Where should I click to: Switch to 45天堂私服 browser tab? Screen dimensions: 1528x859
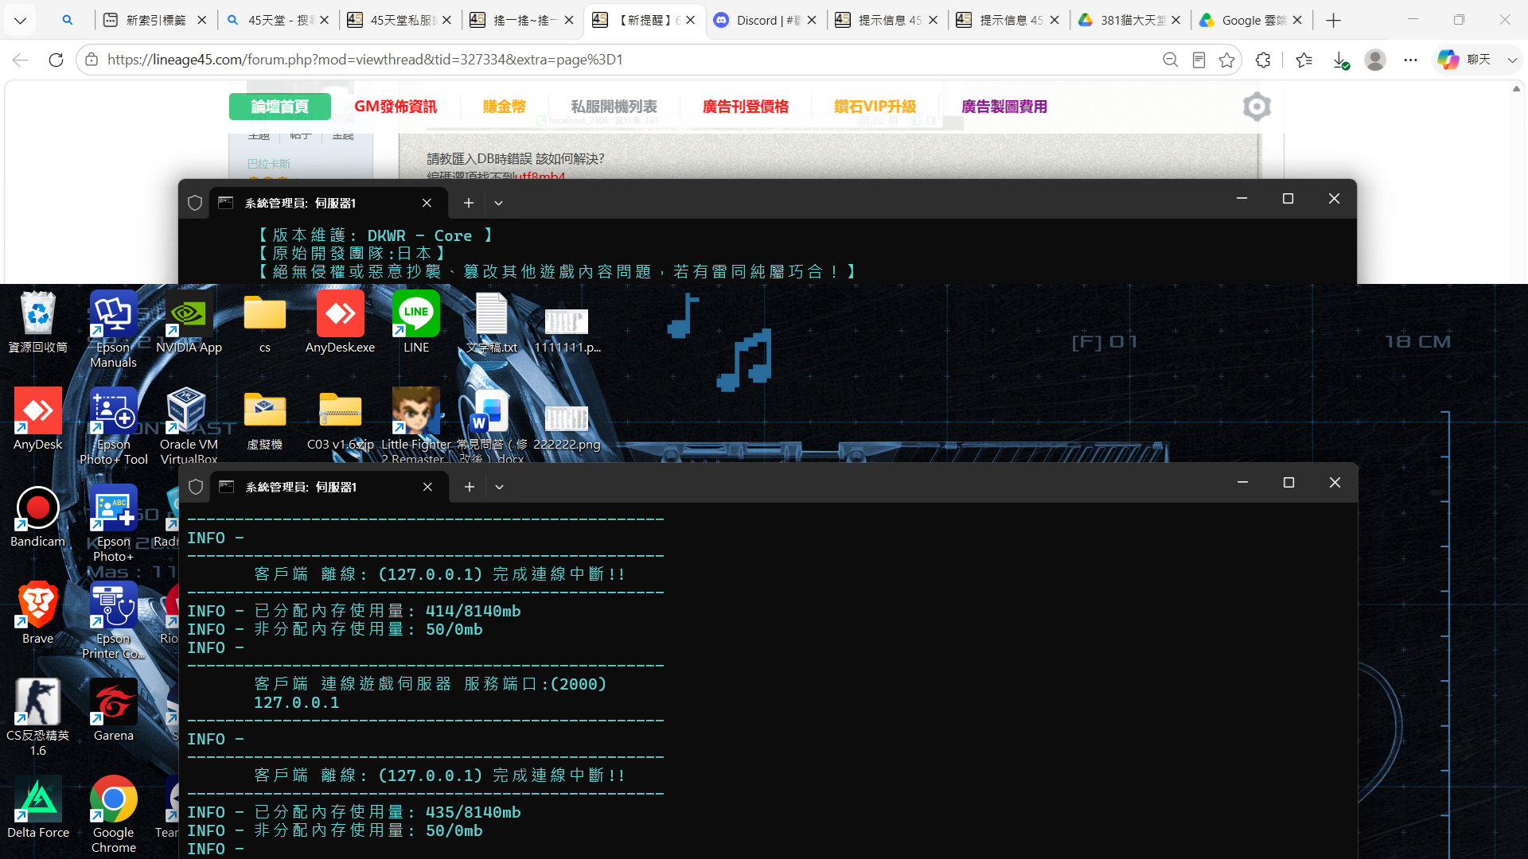point(400,20)
